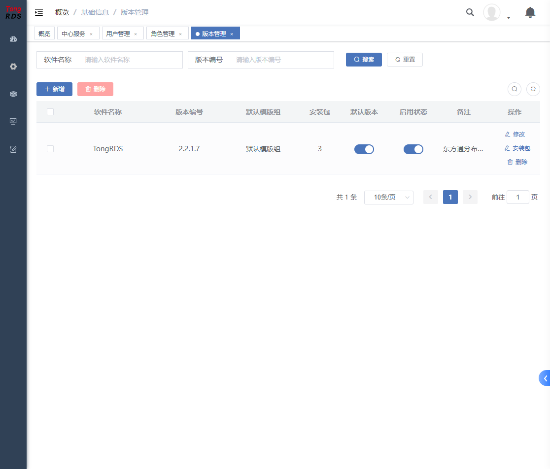This screenshot has width=550, height=469.
Task: Open the dashboard sidebar icon
Action: (13, 39)
